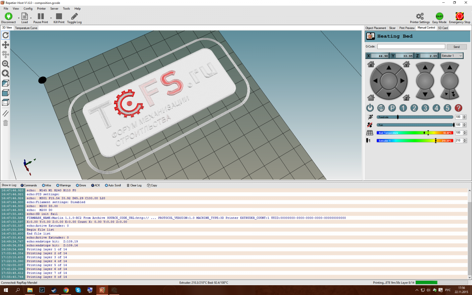Click the power on/off icon
Viewport: 472px width, 295px height.
[x=370, y=108]
